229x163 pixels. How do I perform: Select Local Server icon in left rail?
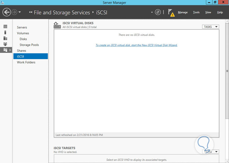[5, 33]
